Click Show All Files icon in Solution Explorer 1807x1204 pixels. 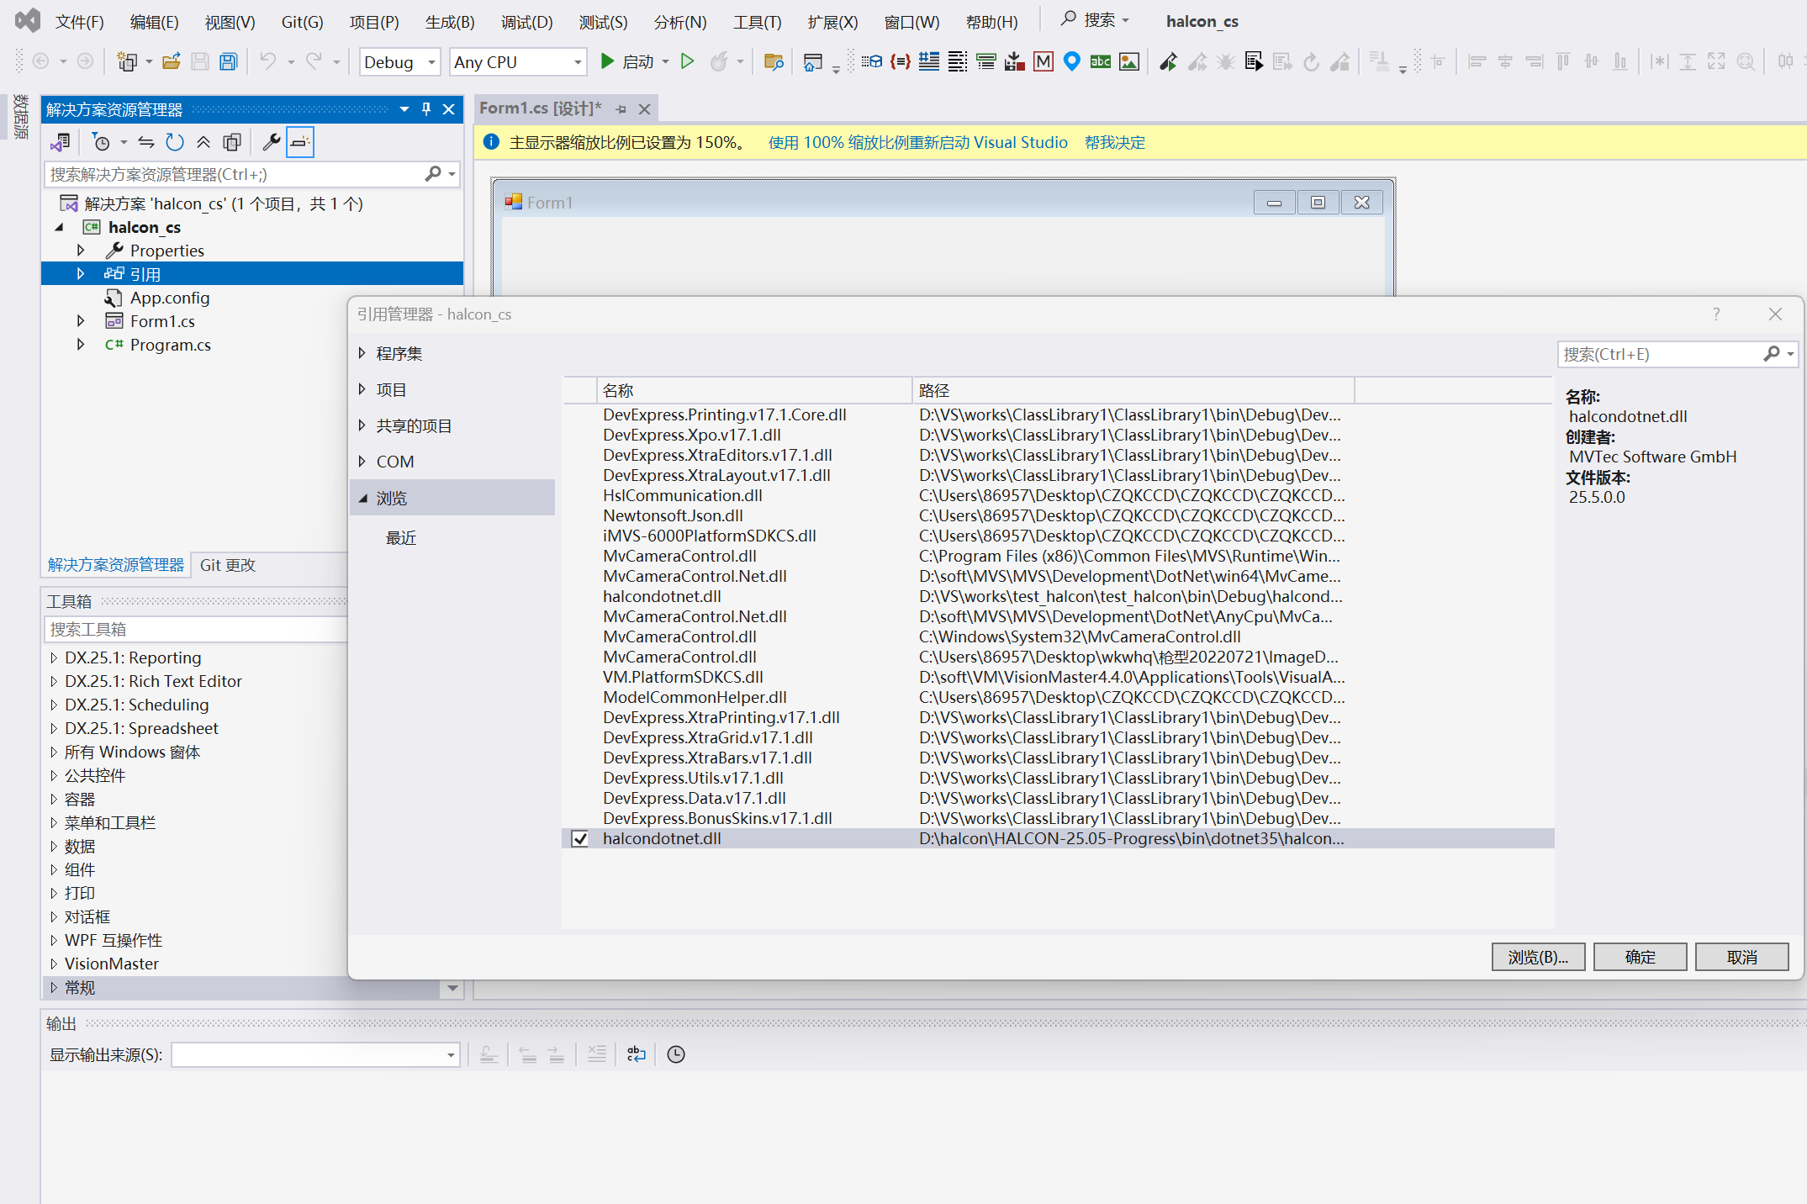pos(232,142)
